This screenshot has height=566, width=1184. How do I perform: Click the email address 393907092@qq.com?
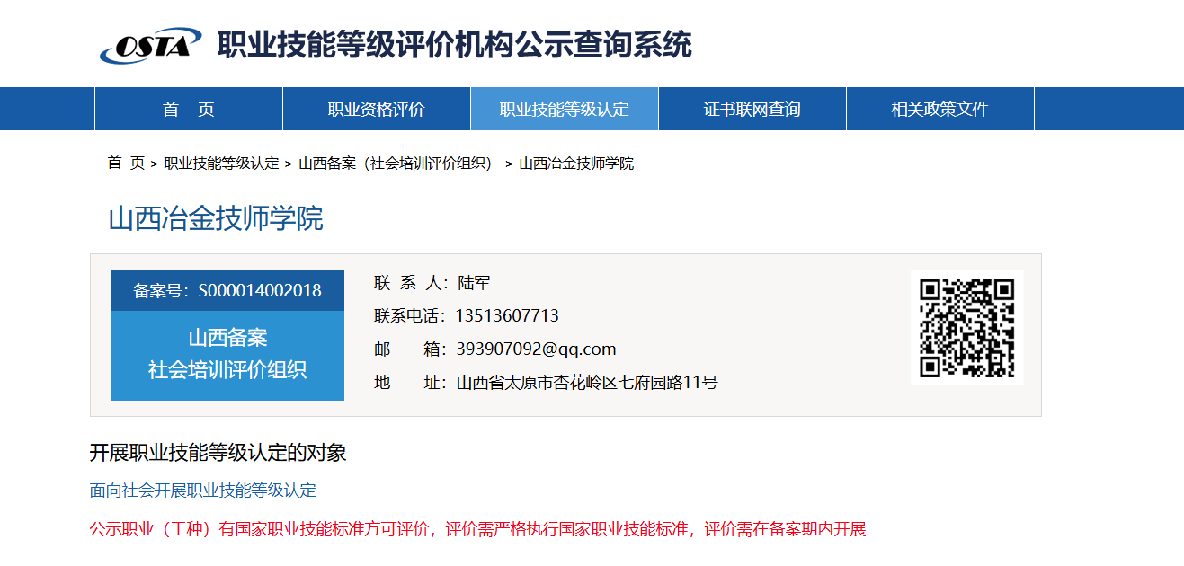coord(536,349)
